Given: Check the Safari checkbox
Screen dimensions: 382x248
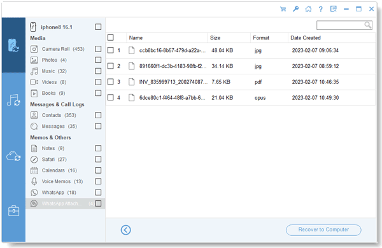Looking at the screenshot, I should tap(98, 159).
